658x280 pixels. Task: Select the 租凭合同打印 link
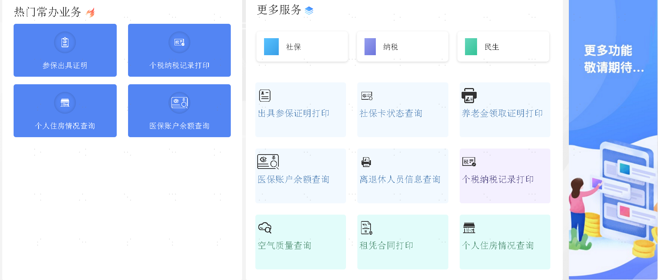click(x=386, y=246)
